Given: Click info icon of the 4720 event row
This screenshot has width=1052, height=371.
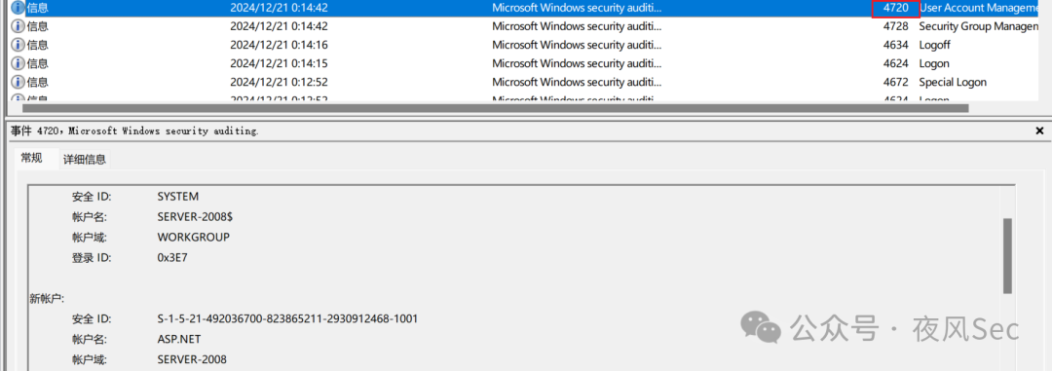Looking at the screenshot, I should pos(19,8).
